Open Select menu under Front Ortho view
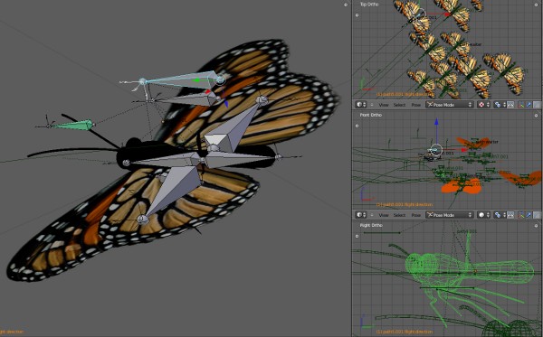 click(399, 215)
